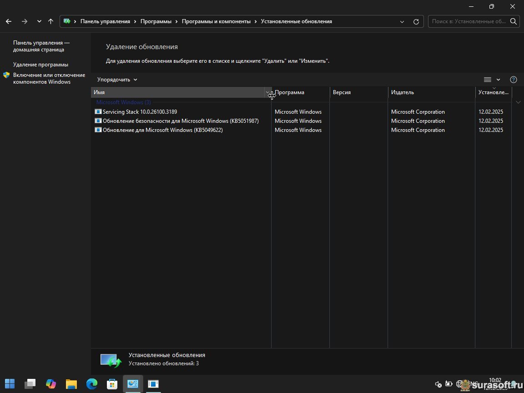The image size is (524, 393).
Task: Click the installed updates icon in details pane
Action: (x=111, y=360)
